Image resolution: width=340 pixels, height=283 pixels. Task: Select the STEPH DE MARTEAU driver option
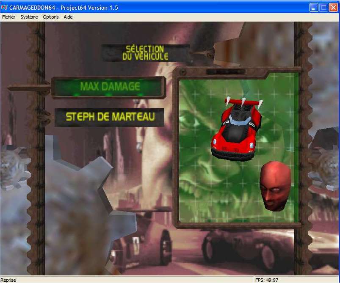pos(110,117)
